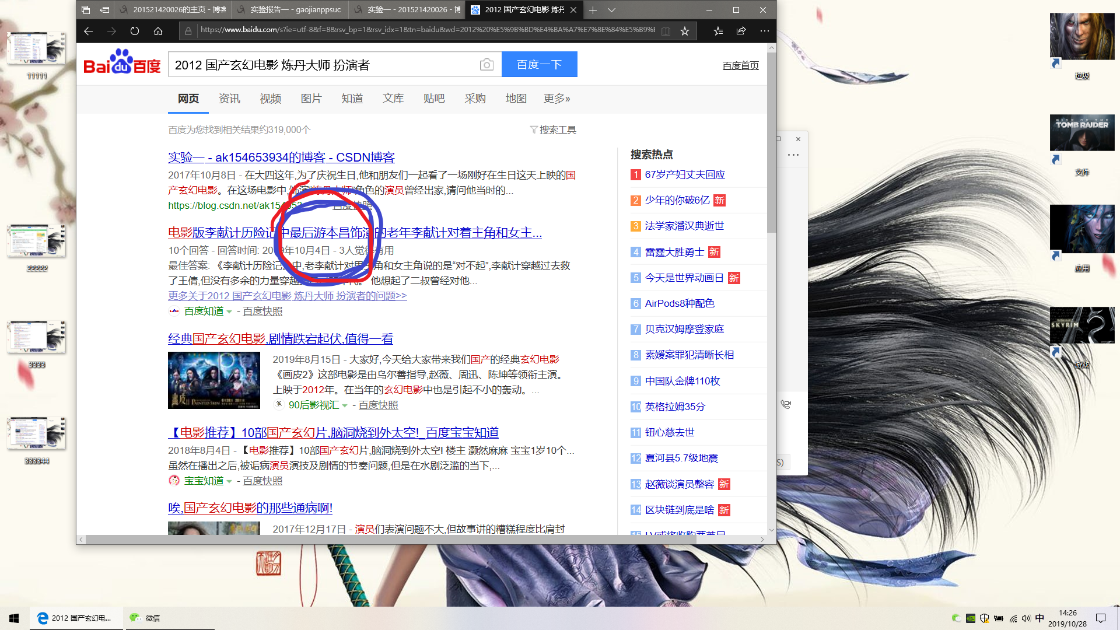Screen dimensions: 1120x630
Task: Expand the 宝宝知道 source dropdown arrow
Action: tap(229, 481)
